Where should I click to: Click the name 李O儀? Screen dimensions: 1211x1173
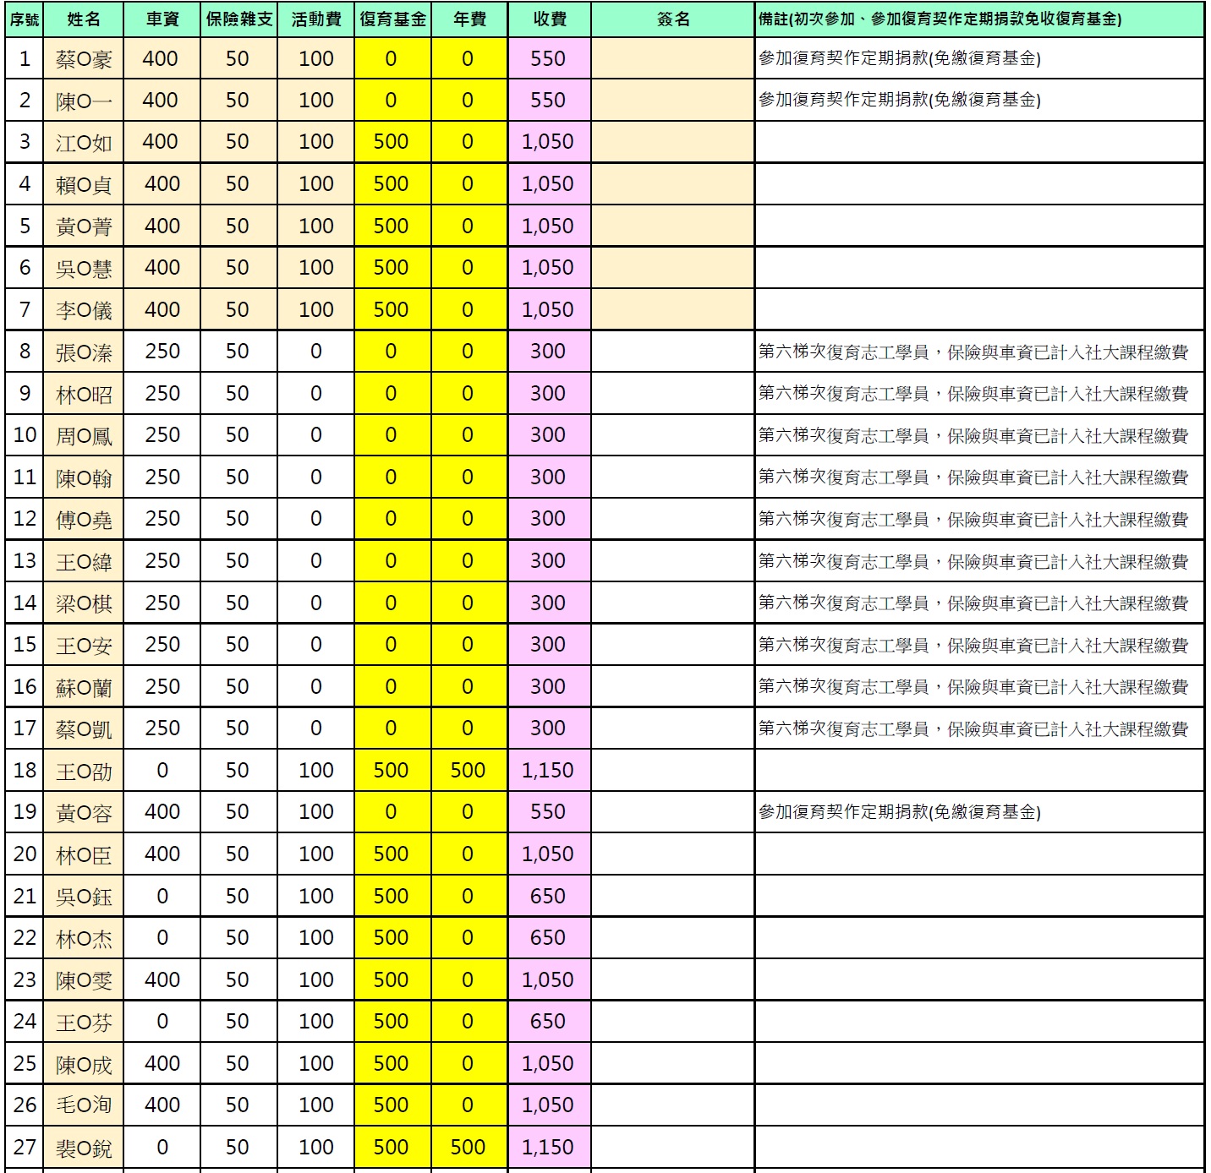(84, 310)
